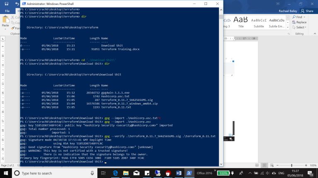Click the PowerShell scrollbar down arrow
318x178 pixels.
(221, 164)
